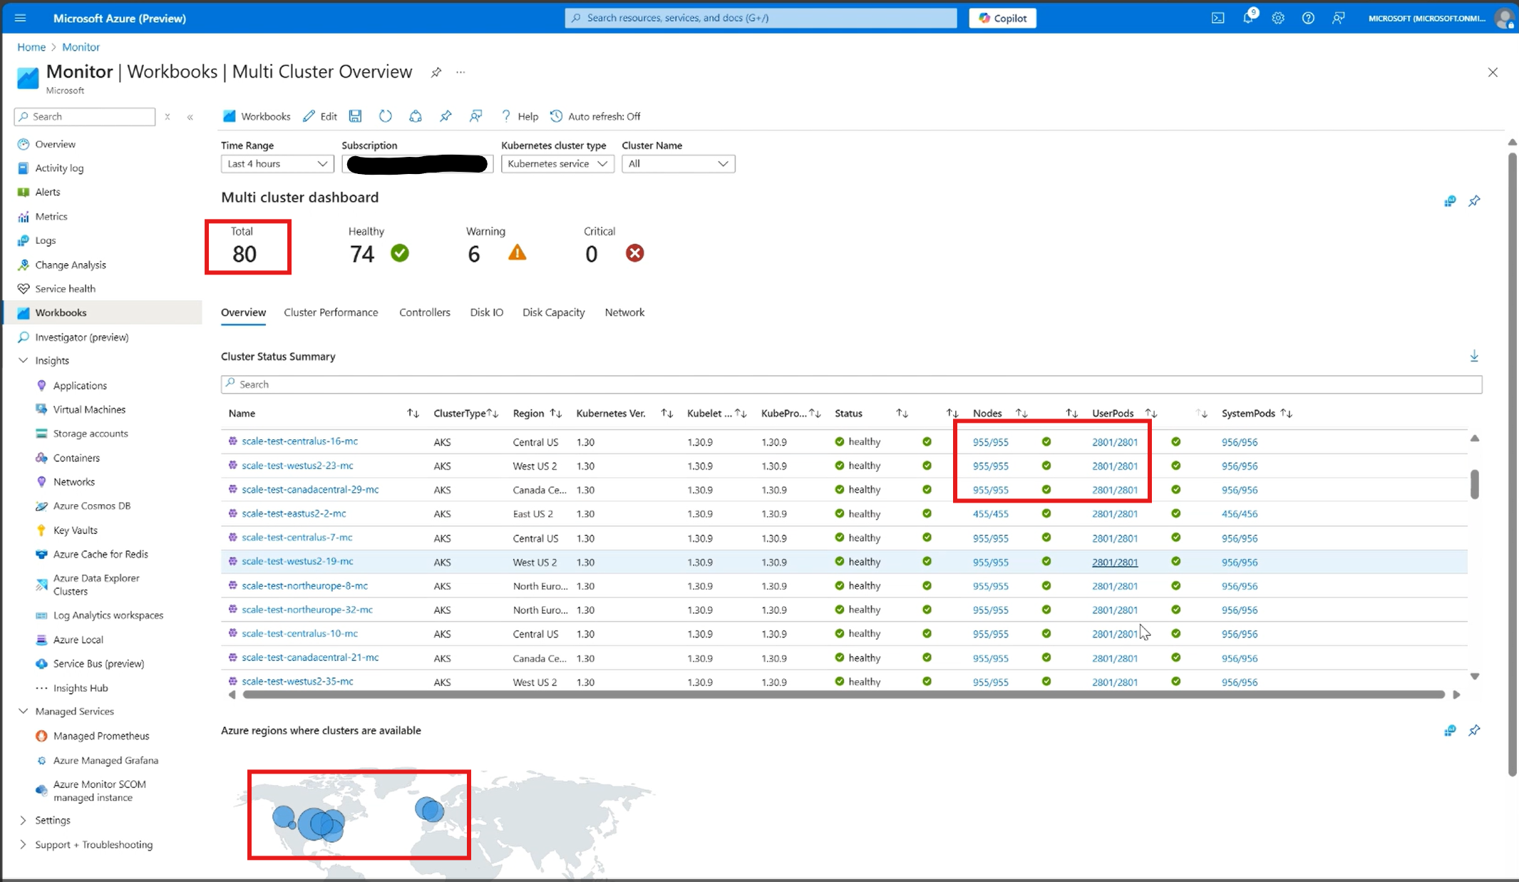
Task: Open scale-test-westus2-23-mc cluster link
Action: click(297, 466)
